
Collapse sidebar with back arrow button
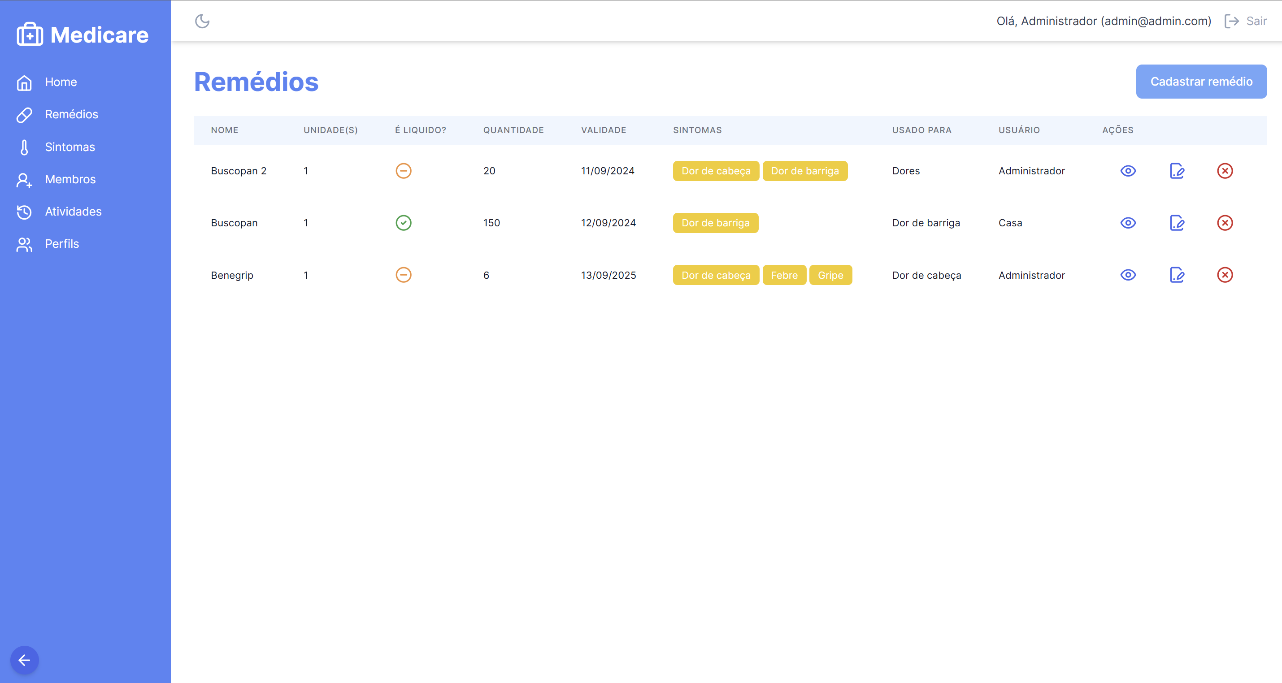[x=24, y=660]
